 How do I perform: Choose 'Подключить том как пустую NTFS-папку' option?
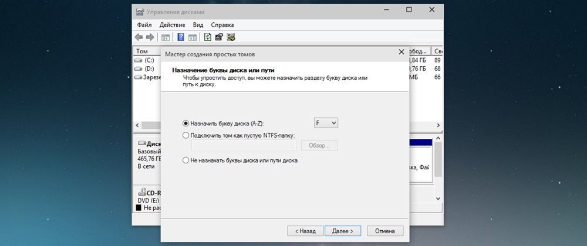tap(186, 135)
